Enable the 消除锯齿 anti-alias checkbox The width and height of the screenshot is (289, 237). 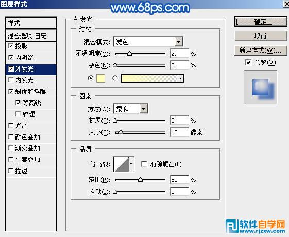[x=144, y=164]
